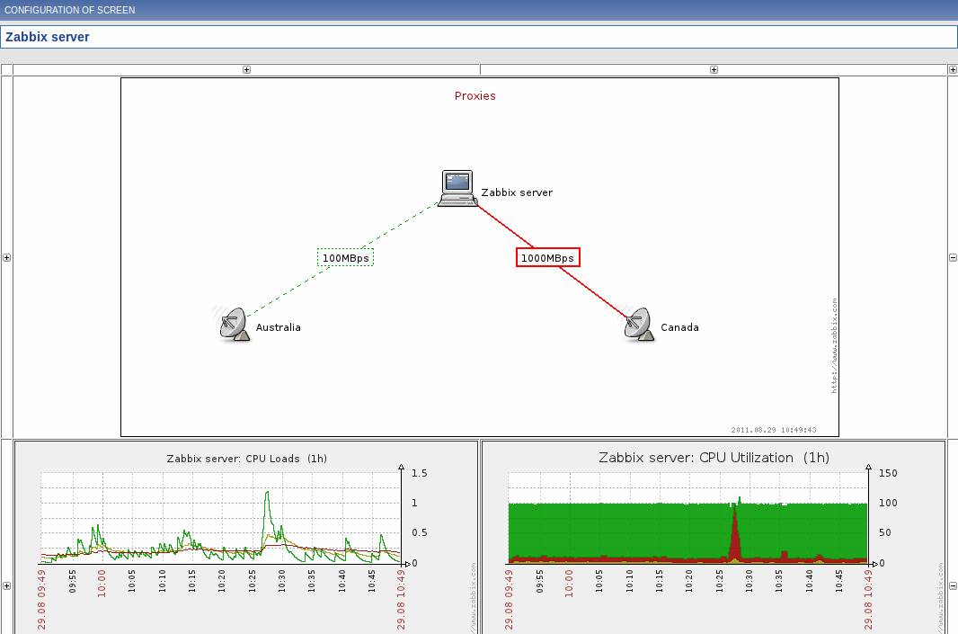958x634 pixels.
Task: Click the plus icon above the left column
Action: point(247,70)
